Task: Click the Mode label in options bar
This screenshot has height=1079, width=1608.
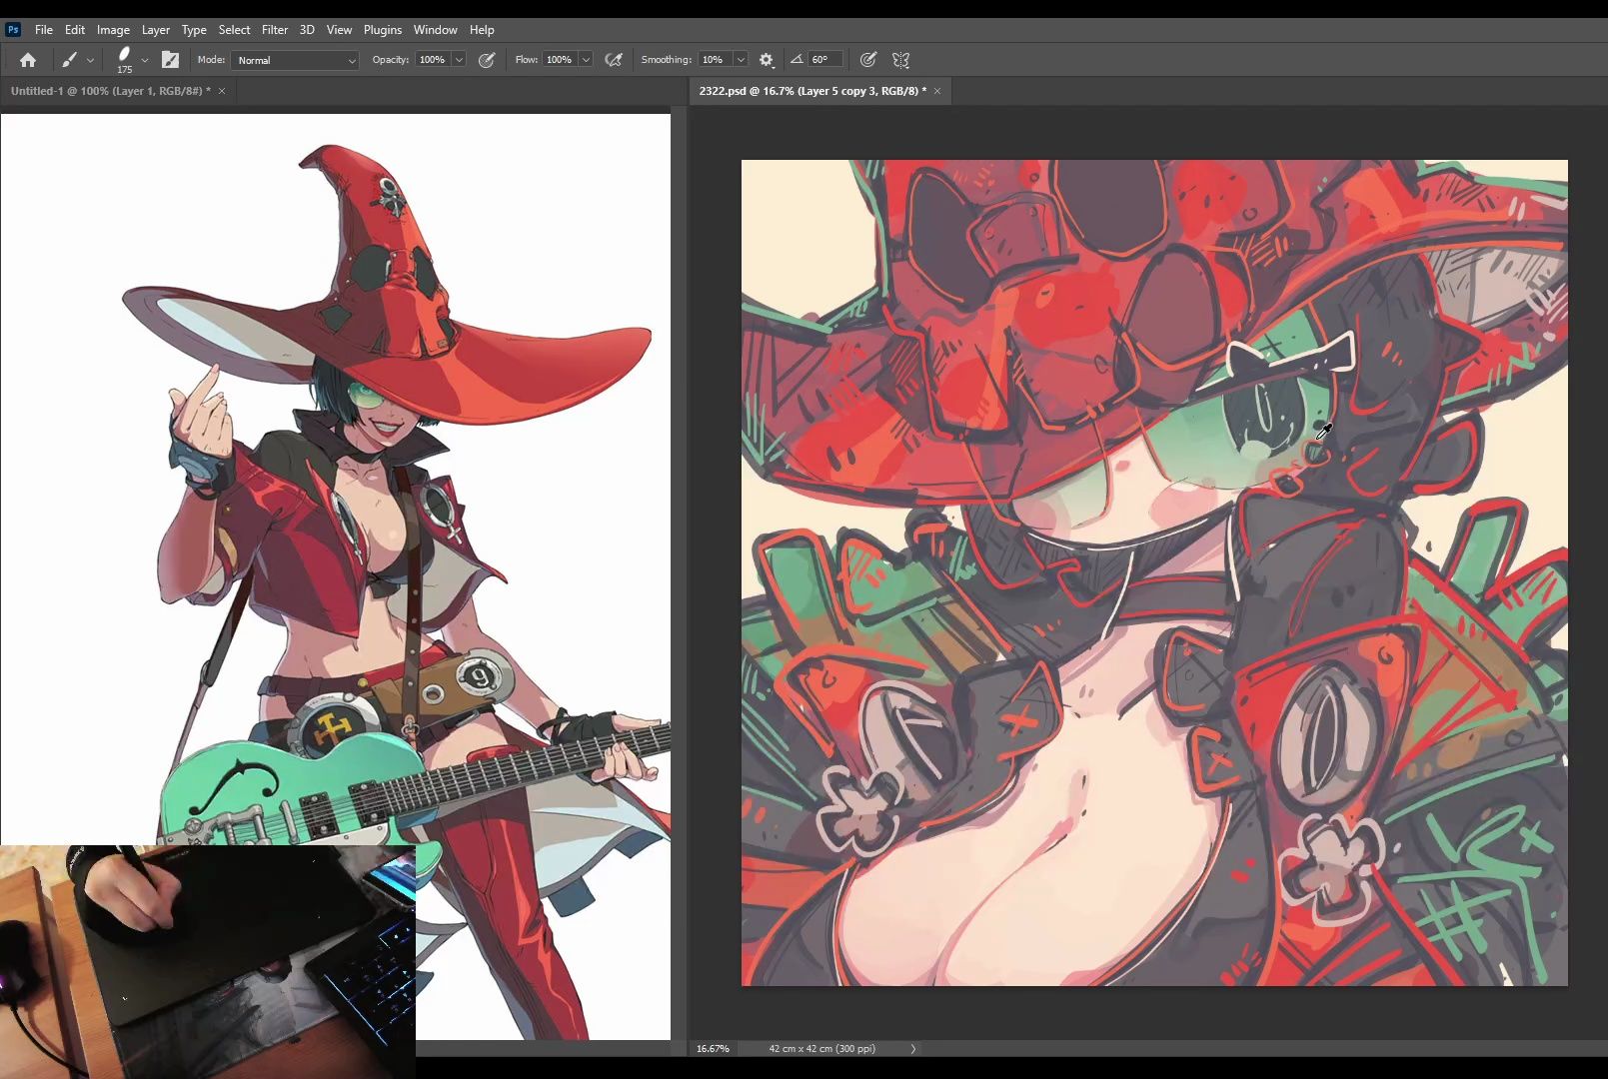Action: [x=211, y=60]
